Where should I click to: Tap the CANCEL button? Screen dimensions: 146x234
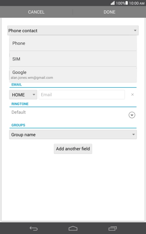[x=36, y=12]
